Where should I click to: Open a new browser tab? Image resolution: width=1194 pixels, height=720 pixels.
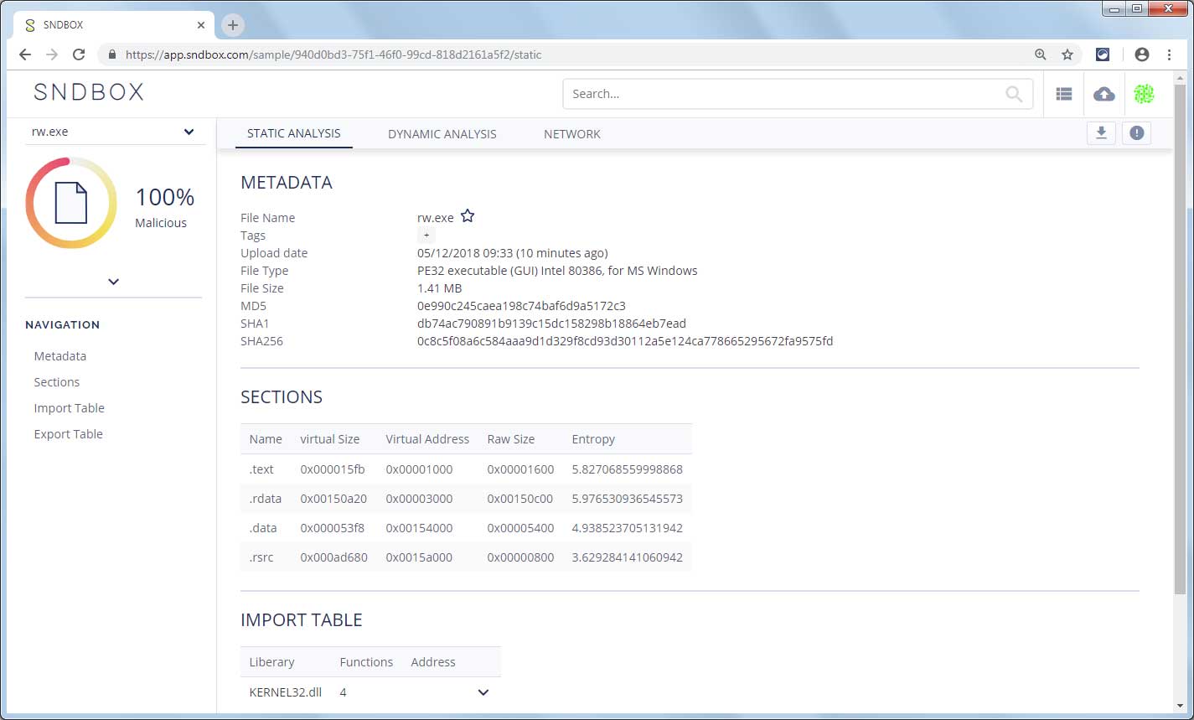pyautogui.click(x=233, y=25)
